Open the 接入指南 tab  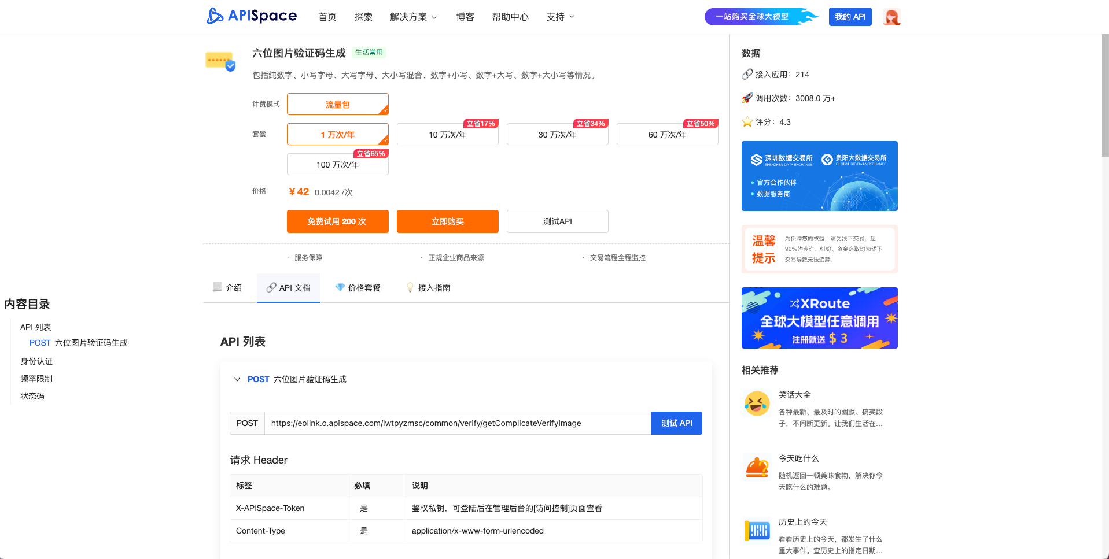coord(428,288)
